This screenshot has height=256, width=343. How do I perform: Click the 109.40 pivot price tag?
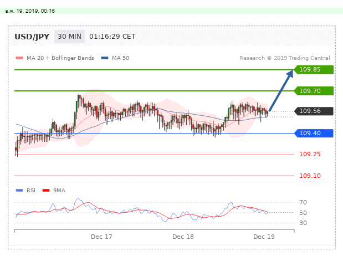(314, 133)
